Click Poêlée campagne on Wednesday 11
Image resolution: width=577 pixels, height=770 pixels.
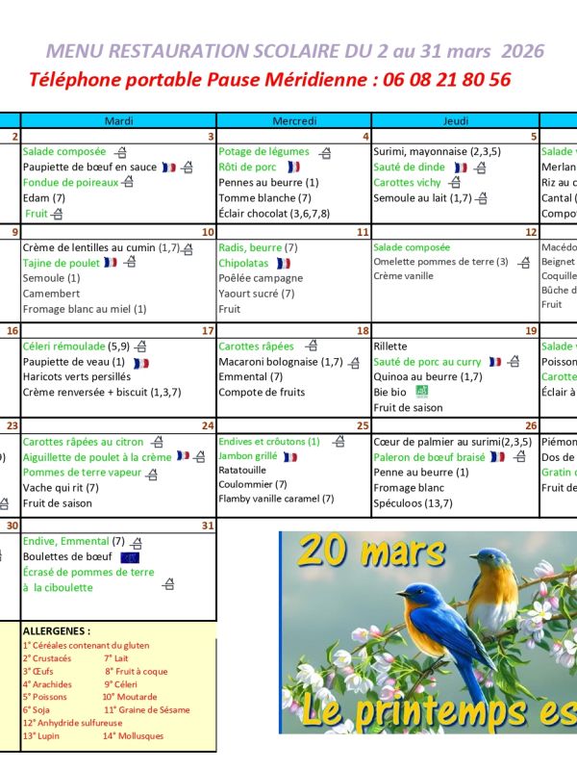[261, 278]
